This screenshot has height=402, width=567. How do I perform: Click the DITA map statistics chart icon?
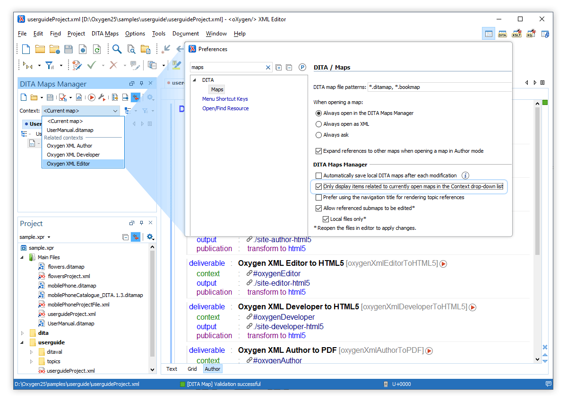tap(79, 97)
